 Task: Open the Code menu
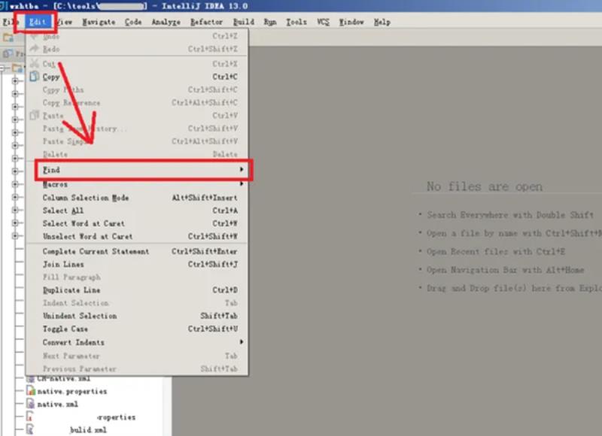tap(133, 22)
